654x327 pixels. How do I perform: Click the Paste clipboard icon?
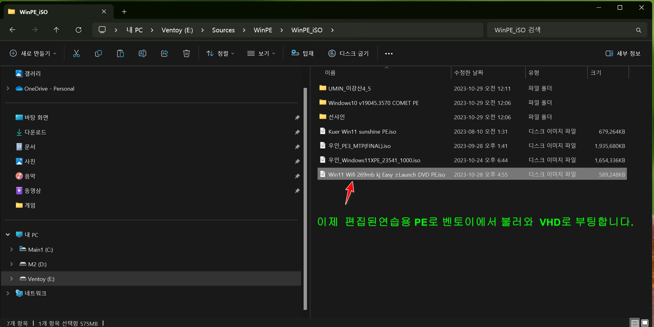[120, 53]
